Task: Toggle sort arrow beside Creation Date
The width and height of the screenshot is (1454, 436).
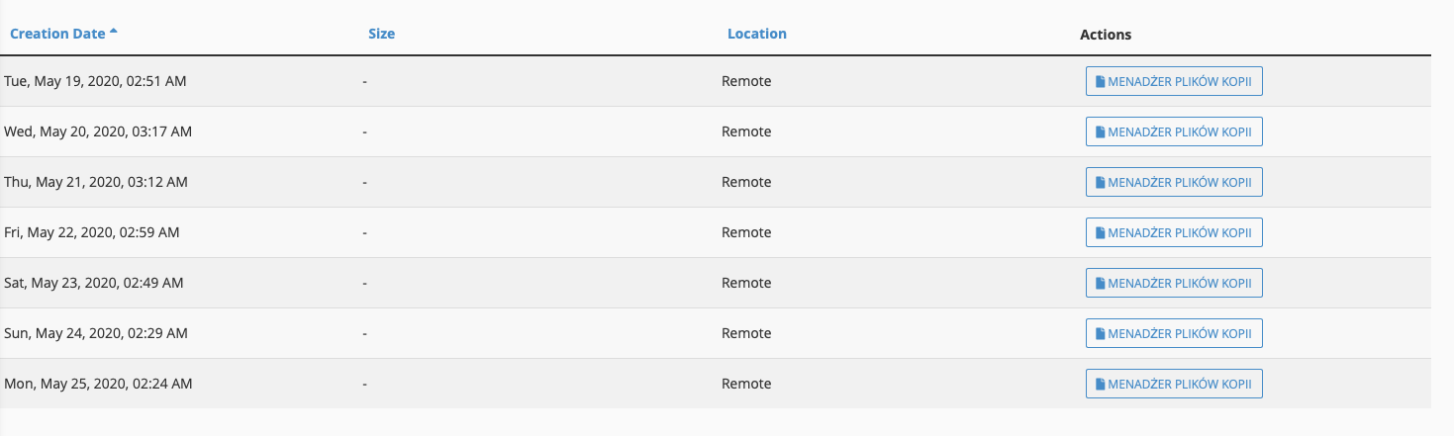Action: [113, 32]
